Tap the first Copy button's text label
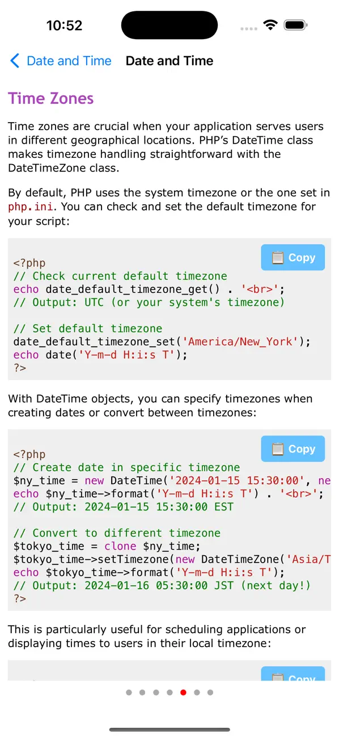The image size is (339, 738). [x=302, y=257]
